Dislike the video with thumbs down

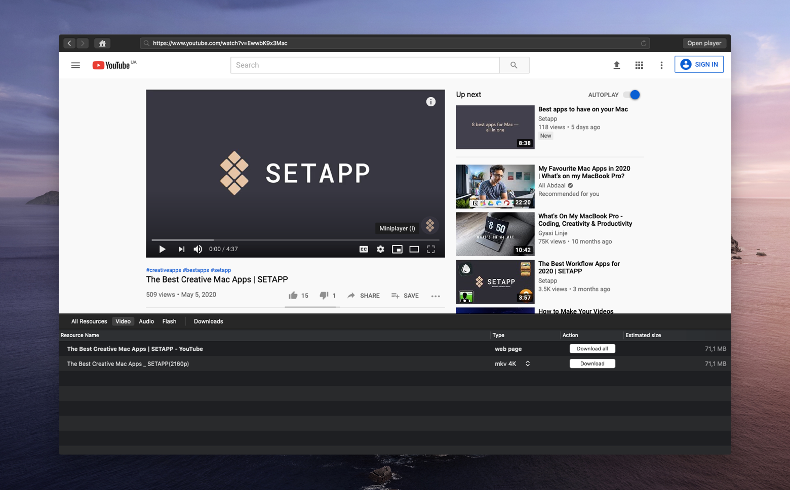point(328,296)
